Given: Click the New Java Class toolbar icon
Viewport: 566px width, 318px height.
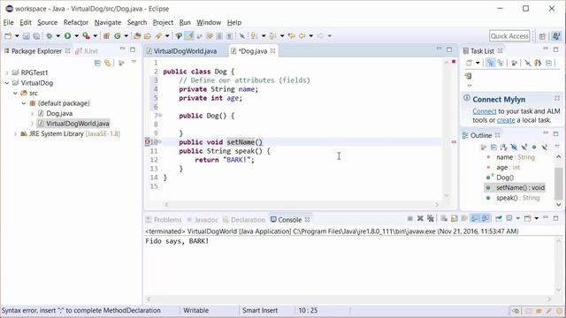Looking at the screenshot, I should pos(118,35).
